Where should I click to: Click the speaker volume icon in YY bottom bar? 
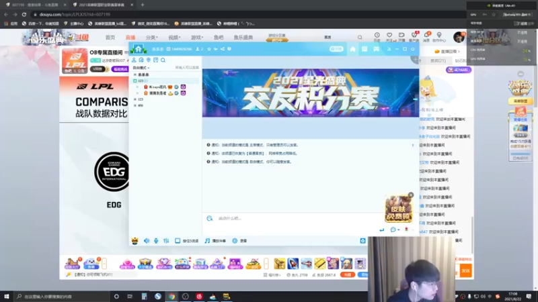pos(147,241)
